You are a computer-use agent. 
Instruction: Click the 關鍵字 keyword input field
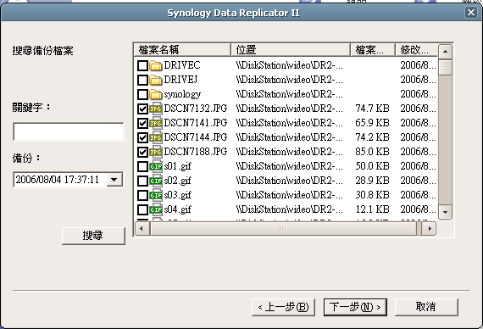tap(69, 131)
